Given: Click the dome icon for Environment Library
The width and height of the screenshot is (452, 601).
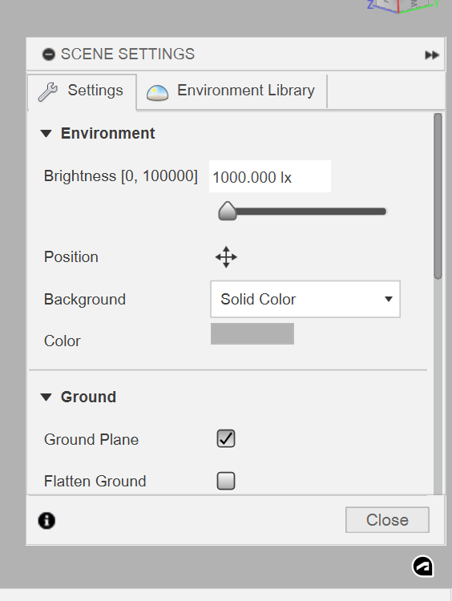Looking at the screenshot, I should point(157,93).
